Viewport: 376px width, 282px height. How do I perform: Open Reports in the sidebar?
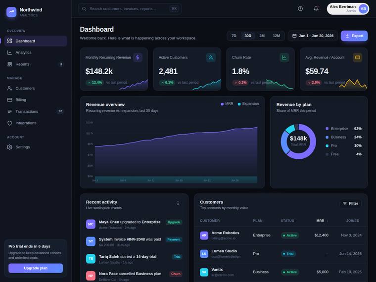click(x=36, y=64)
